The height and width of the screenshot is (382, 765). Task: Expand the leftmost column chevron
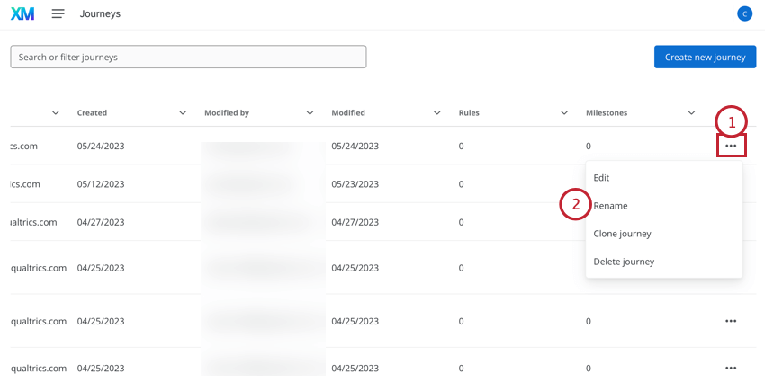[56, 112]
